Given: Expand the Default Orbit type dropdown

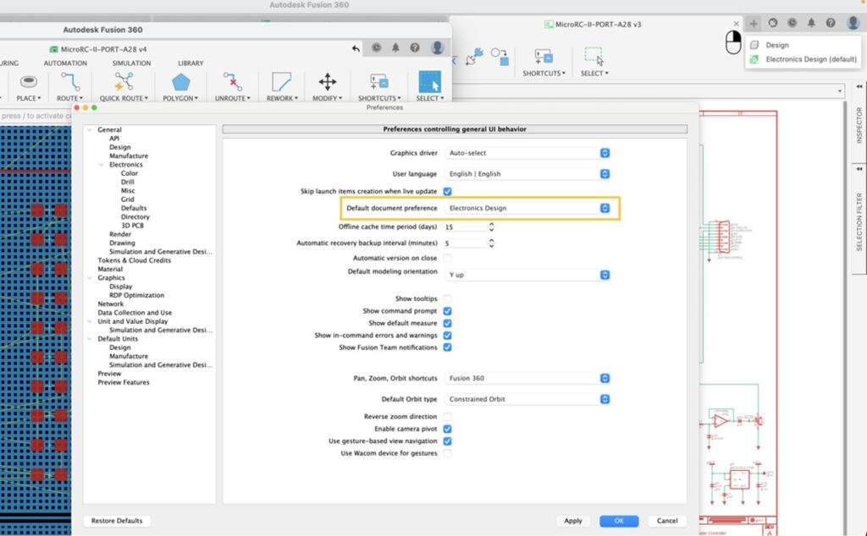Looking at the screenshot, I should coord(528,399).
